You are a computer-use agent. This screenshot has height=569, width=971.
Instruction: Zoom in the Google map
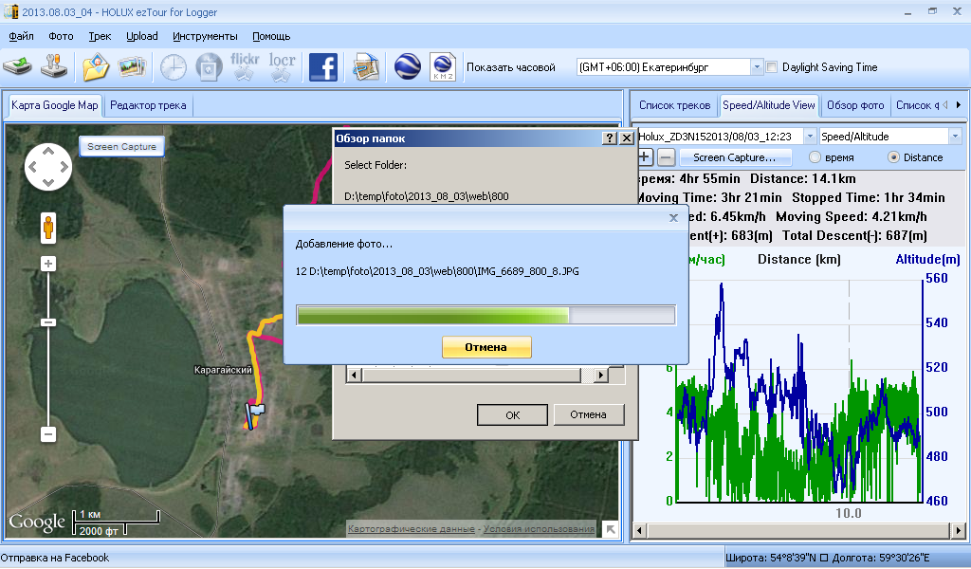(48, 264)
